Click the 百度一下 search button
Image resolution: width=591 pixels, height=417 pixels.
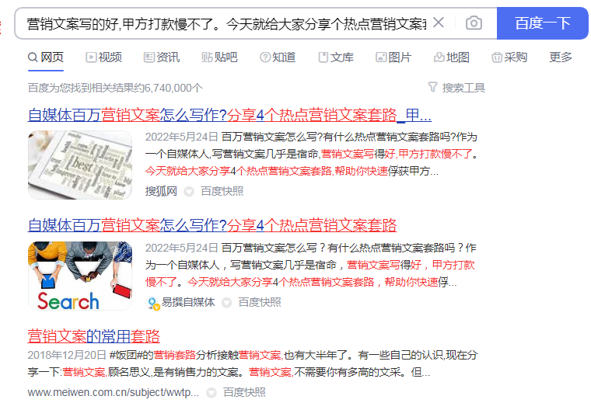[x=542, y=23]
